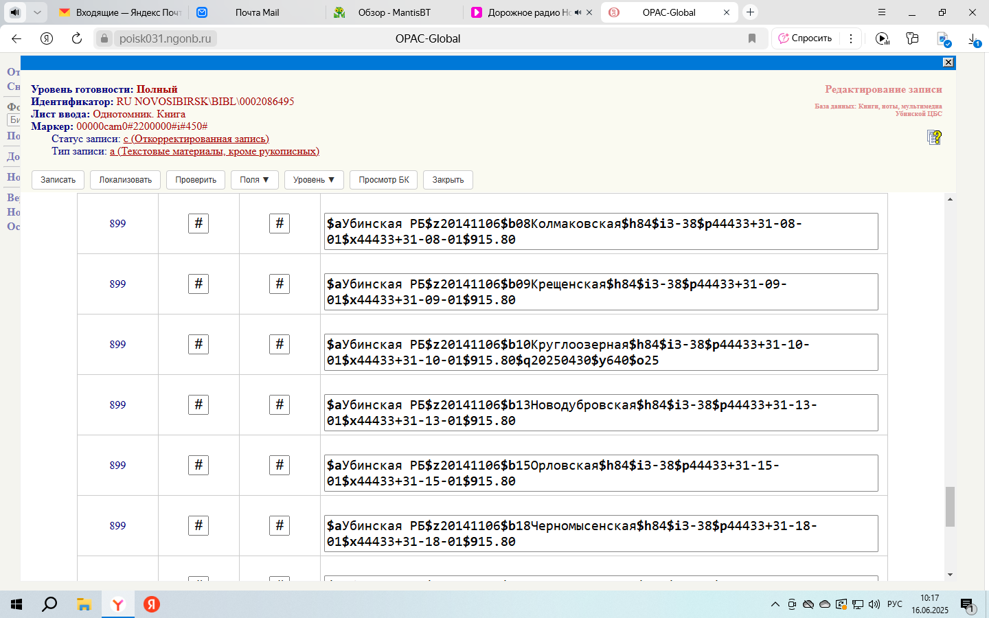Click the vertical scrollbar thumb of the fields list
Viewport: 989px width, 618px height.
(950, 506)
